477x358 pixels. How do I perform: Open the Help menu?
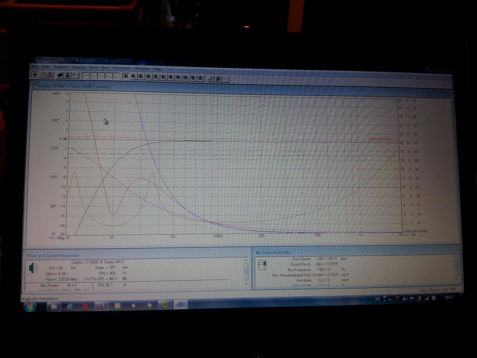157,69
